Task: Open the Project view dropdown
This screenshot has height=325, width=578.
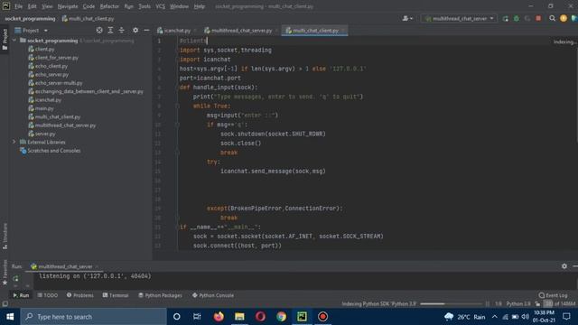Action: click(x=32, y=30)
